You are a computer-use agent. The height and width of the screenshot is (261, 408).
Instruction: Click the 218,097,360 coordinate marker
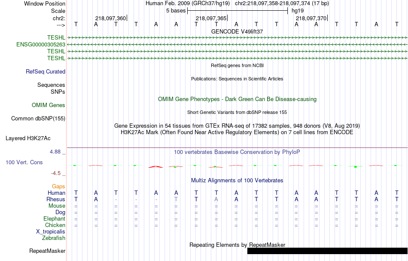pos(110,18)
